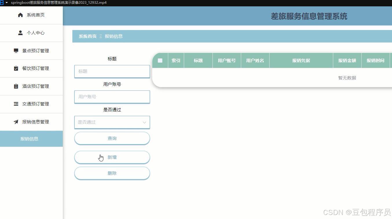This screenshot has width=392, height=219.
Task: Click the 用户账号 input field
Action: click(x=112, y=96)
